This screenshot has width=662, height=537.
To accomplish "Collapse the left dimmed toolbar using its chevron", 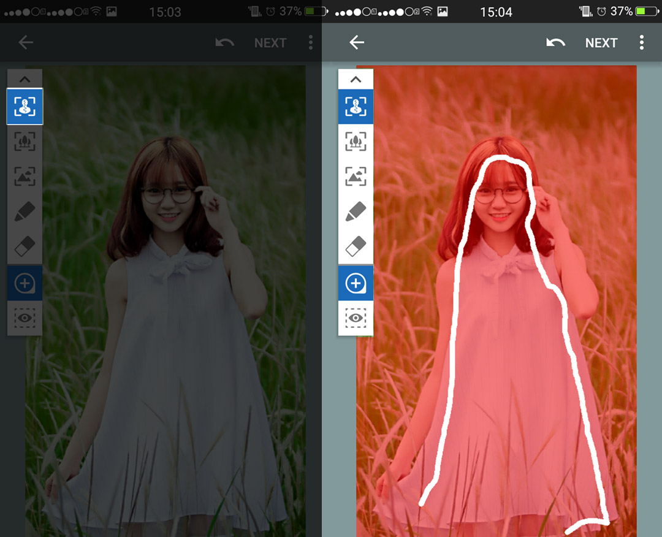I will [x=25, y=79].
